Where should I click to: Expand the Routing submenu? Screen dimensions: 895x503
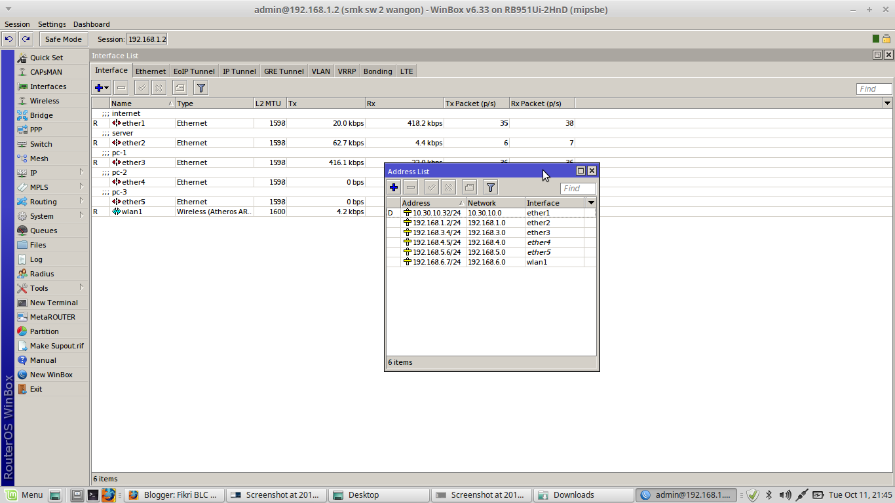(52, 202)
